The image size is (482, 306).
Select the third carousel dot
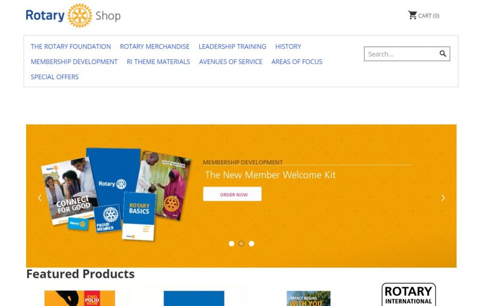252,243
